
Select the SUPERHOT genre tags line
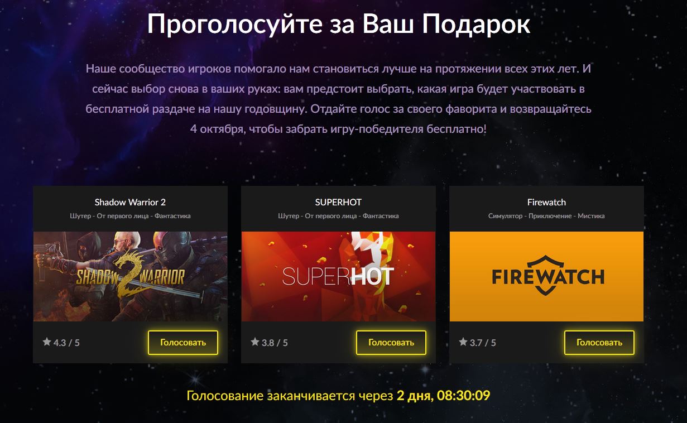pyautogui.click(x=338, y=216)
